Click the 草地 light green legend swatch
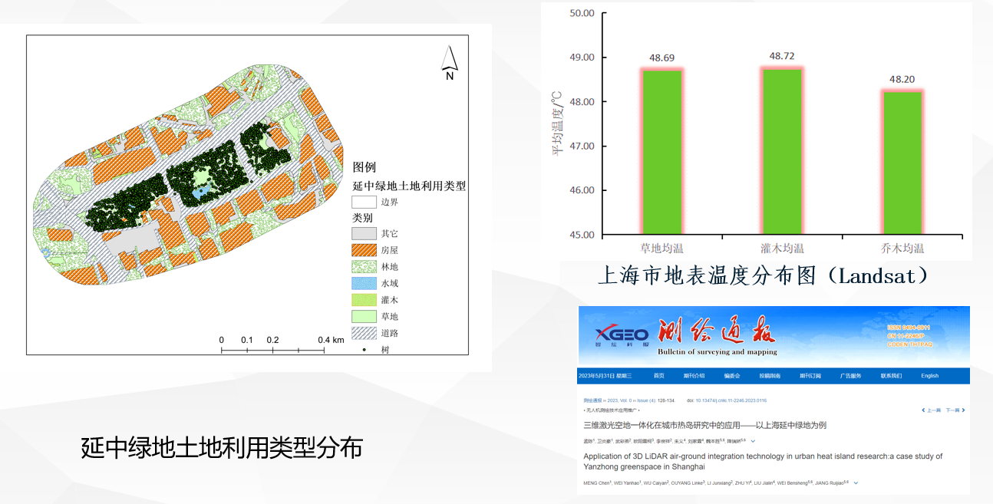 tap(364, 316)
